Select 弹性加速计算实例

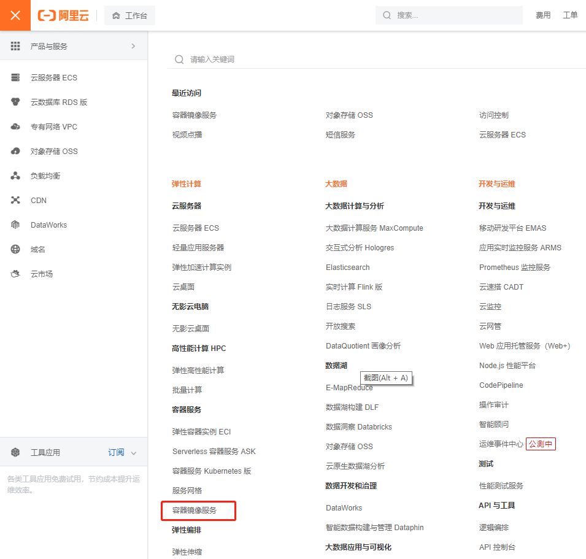tap(202, 267)
